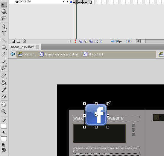
Task: Select the Eraser tool
Action: point(4,97)
